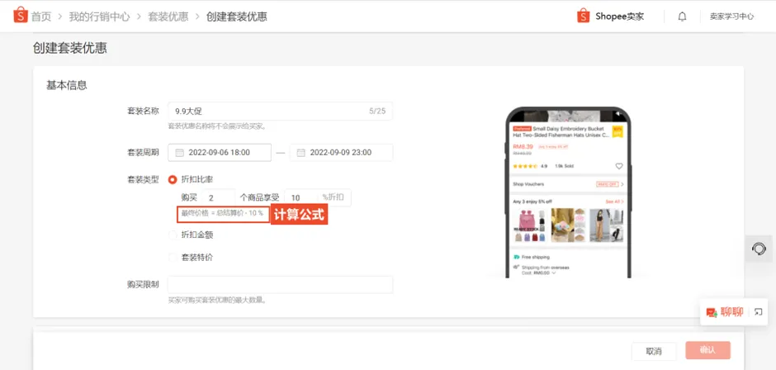
Task: Open the 聊聊 chat button
Action: click(725, 312)
